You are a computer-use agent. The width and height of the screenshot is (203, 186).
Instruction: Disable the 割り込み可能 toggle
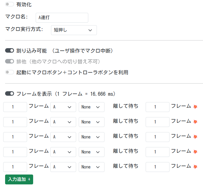tap(10, 50)
